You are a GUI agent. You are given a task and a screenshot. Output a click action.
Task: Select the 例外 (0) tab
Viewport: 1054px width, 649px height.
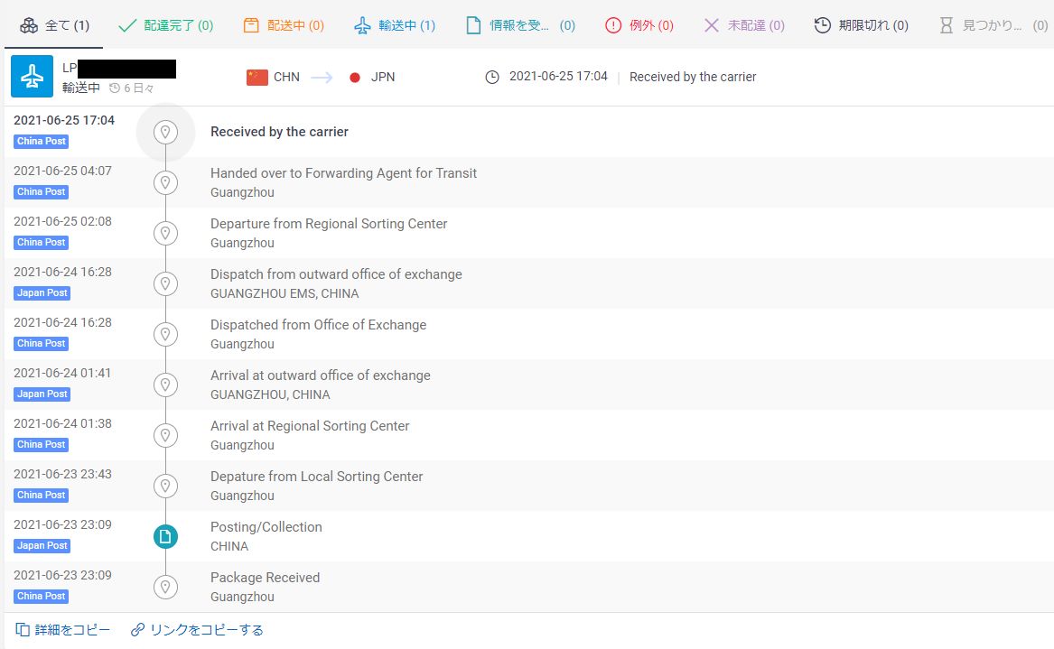639,25
